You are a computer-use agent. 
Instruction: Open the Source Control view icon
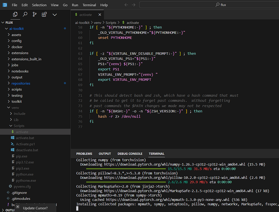tap(35, 14)
